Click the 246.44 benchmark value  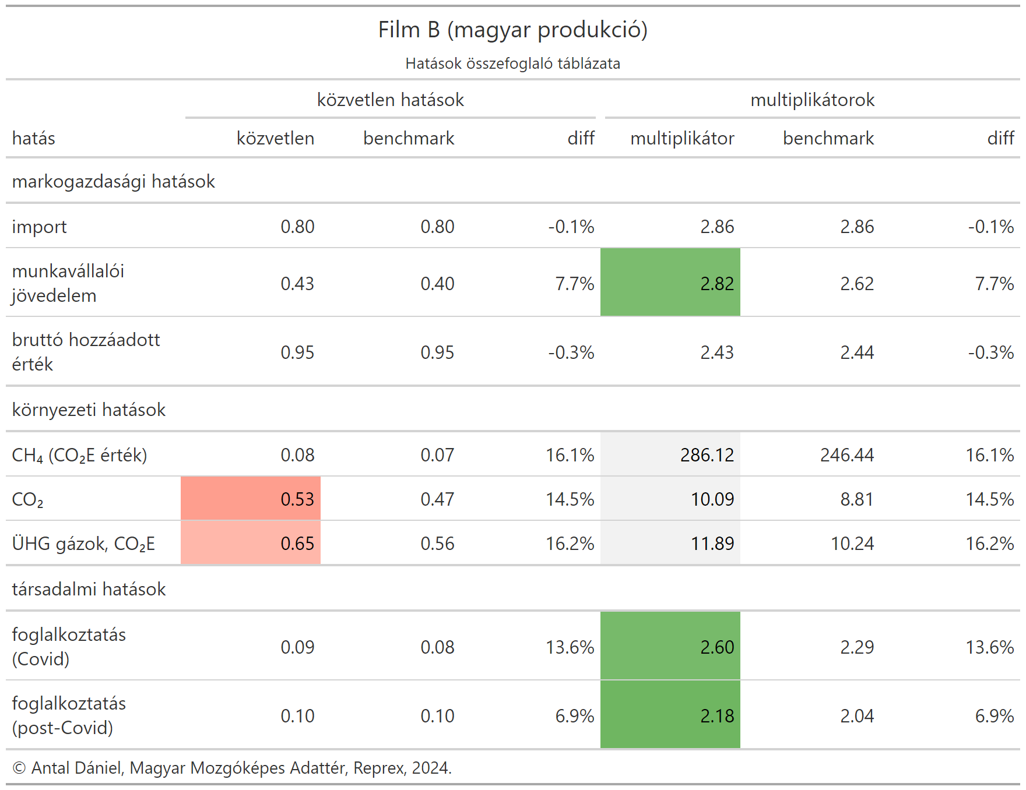[846, 454]
